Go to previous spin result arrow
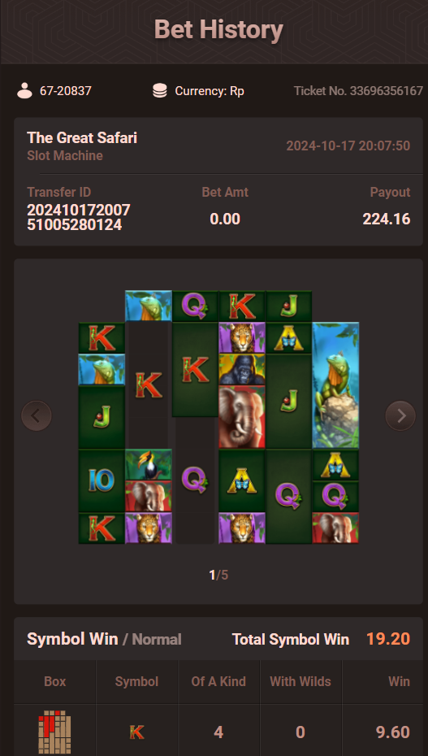The image size is (428, 756). (37, 415)
